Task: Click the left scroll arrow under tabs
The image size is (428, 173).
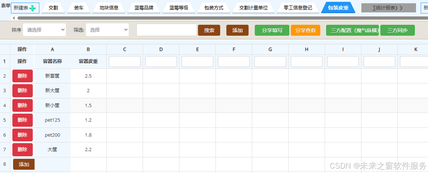Action: coord(13,18)
